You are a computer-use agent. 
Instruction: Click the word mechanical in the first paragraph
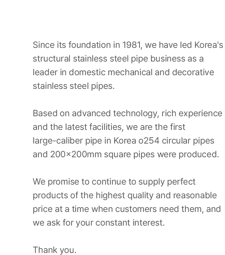(130, 72)
